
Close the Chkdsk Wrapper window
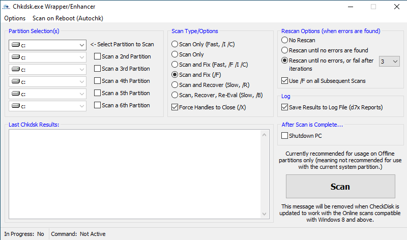397,7
